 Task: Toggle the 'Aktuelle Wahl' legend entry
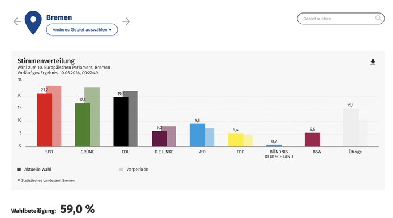(x=34, y=170)
